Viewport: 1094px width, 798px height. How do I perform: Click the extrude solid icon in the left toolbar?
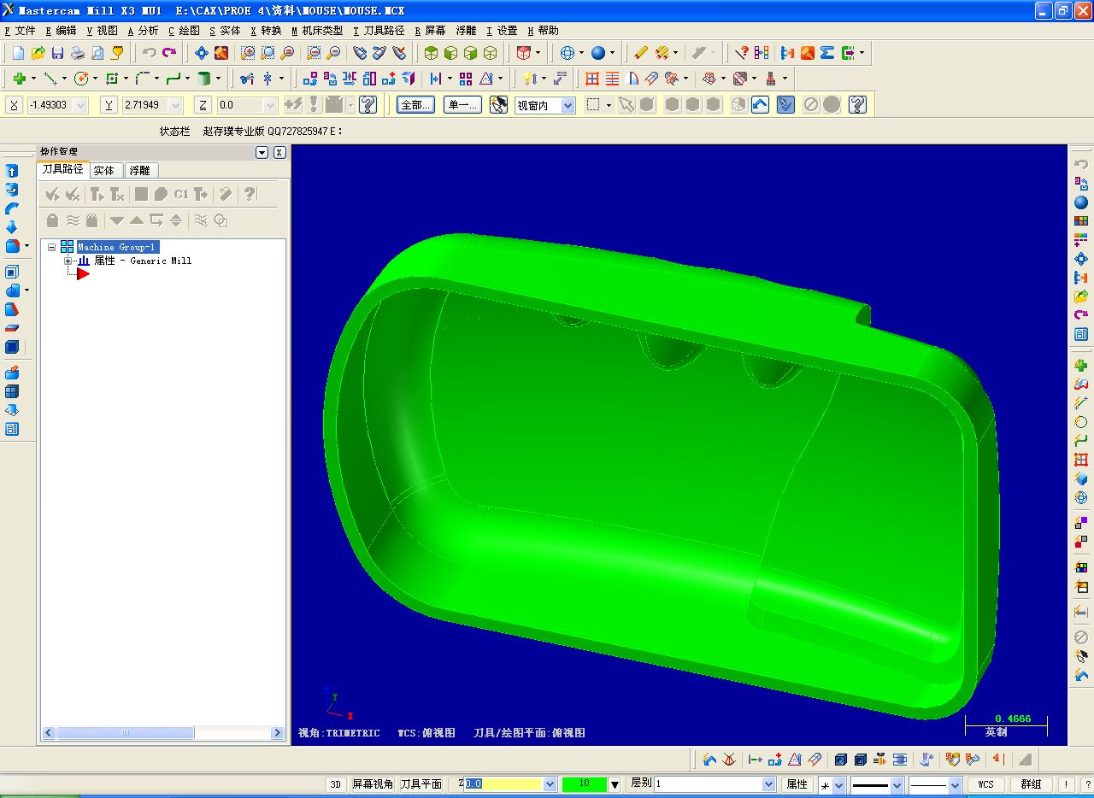12,171
